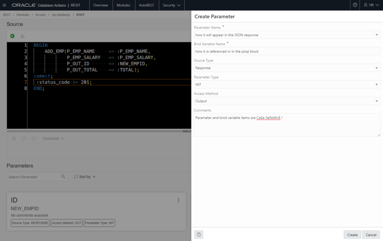383x241 pixels.
Task: Run the source code with play icon
Action: (x=12, y=36)
